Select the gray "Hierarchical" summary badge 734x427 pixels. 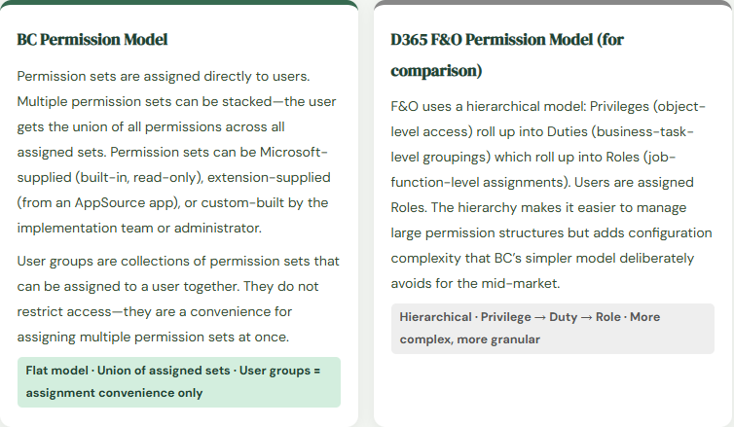[552, 328]
